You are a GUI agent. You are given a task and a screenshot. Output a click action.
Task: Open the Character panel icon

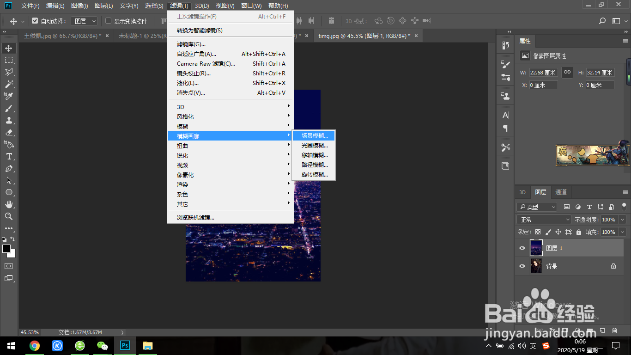click(x=506, y=115)
